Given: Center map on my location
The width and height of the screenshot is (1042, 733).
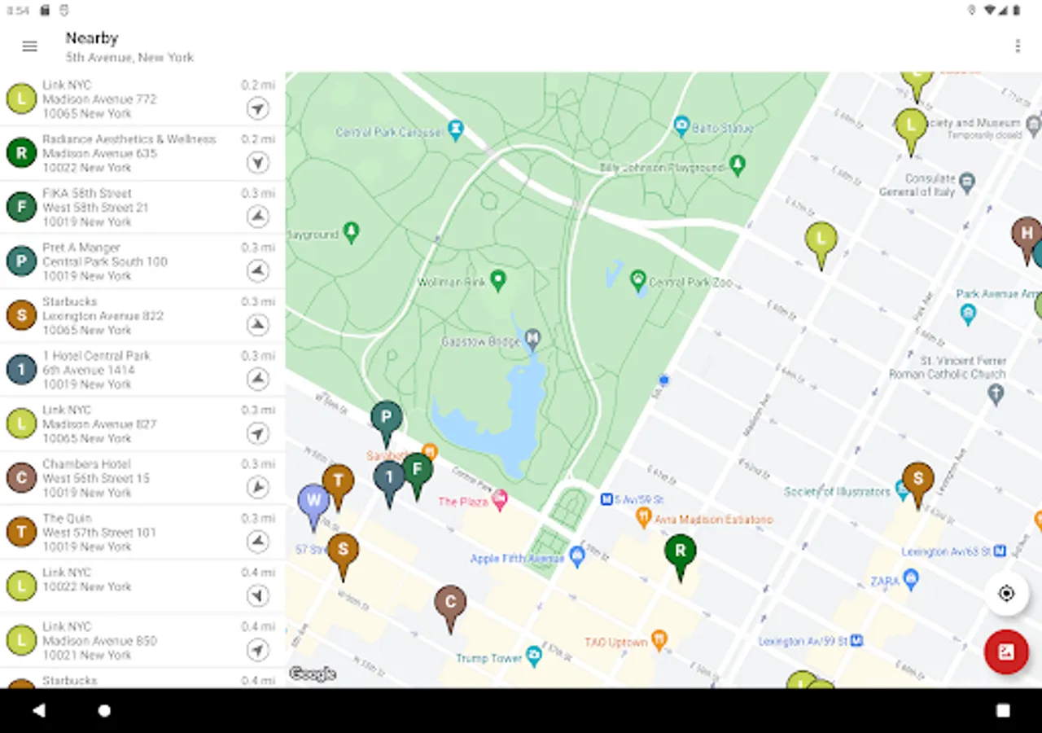Looking at the screenshot, I should point(1006,593).
